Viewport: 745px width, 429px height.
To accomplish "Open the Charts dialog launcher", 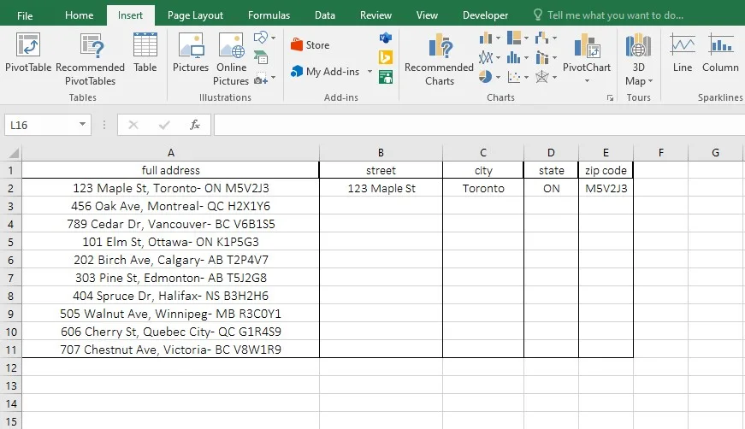I will point(610,97).
